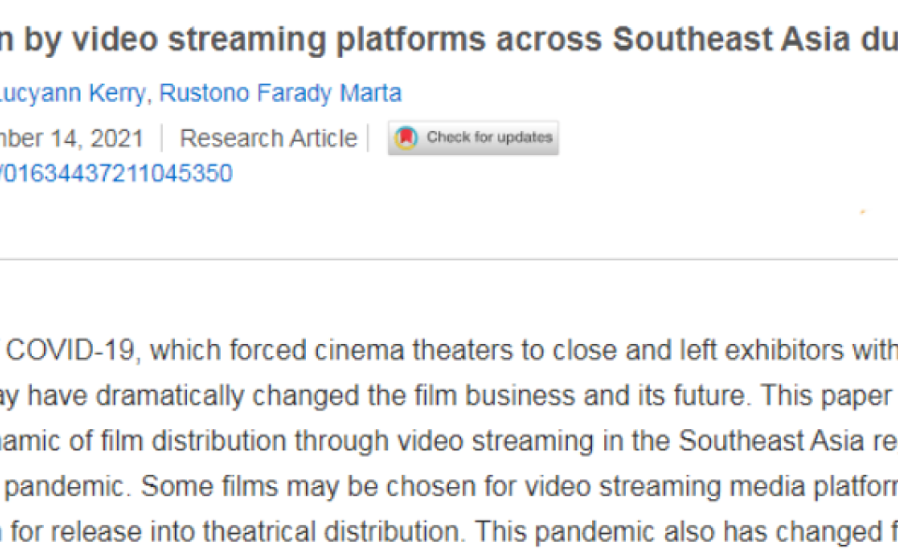Open author Lucyann Kerry's profile link

[x=71, y=93]
